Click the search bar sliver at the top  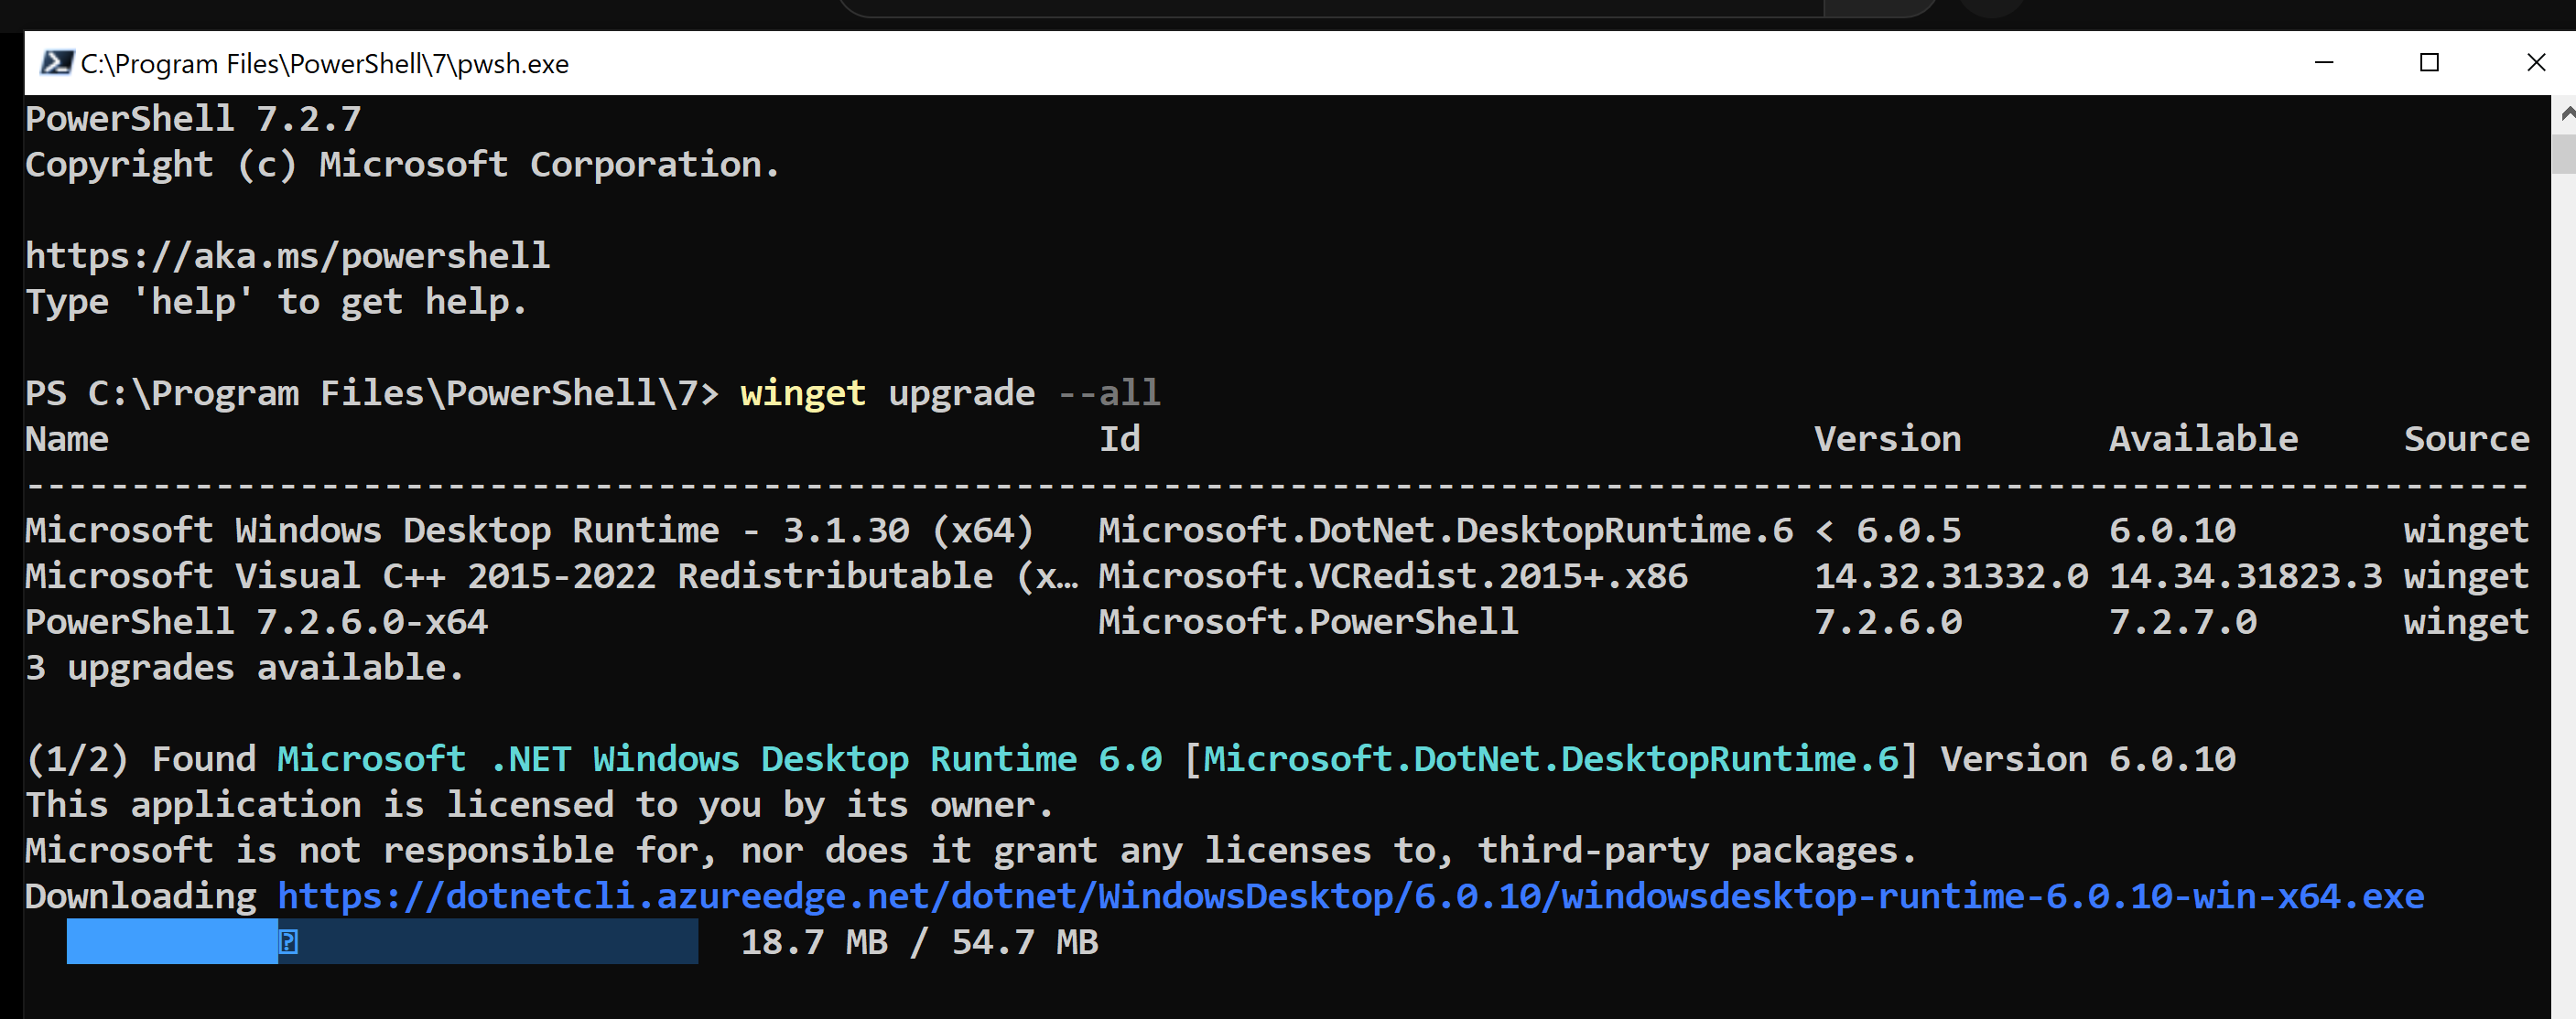1288,8
